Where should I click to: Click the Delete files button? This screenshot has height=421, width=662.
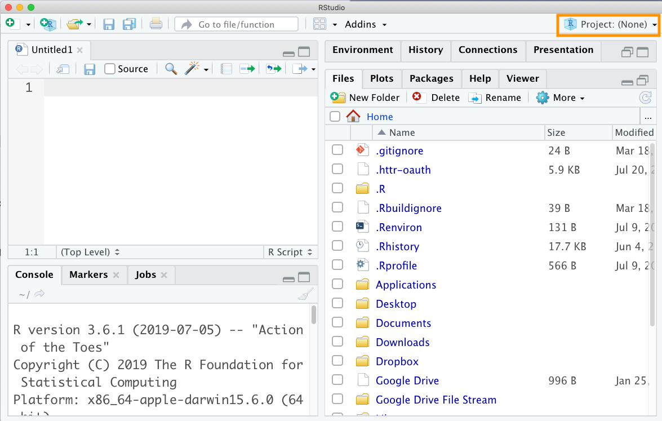pyautogui.click(x=436, y=98)
